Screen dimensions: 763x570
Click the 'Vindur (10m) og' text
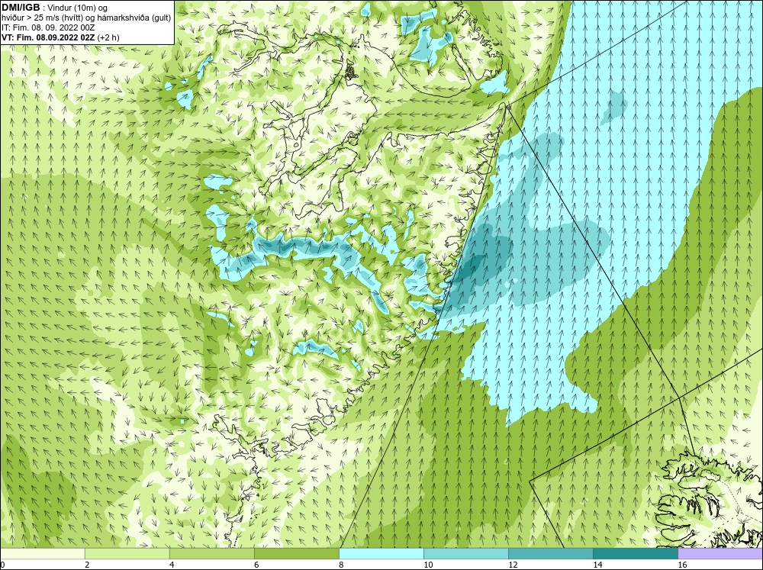[x=79, y=8]
